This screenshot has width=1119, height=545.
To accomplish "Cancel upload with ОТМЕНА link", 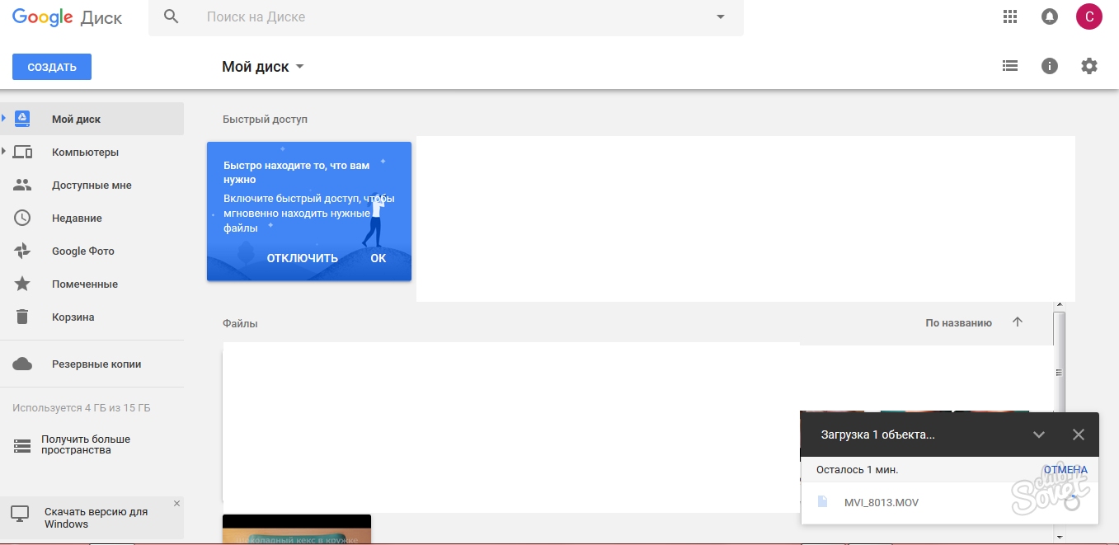I will click(1065, 470).
